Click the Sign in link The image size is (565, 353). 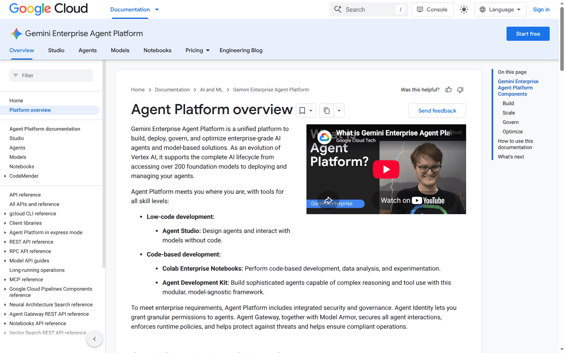[541, 9]
